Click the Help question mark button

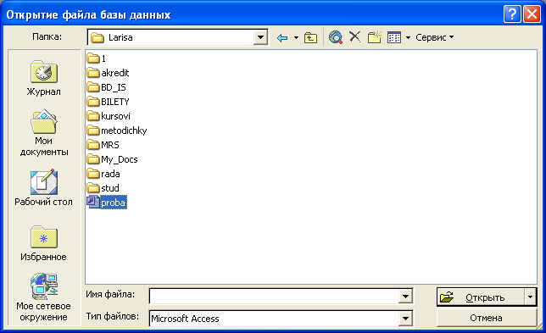[x=512, y=14]
